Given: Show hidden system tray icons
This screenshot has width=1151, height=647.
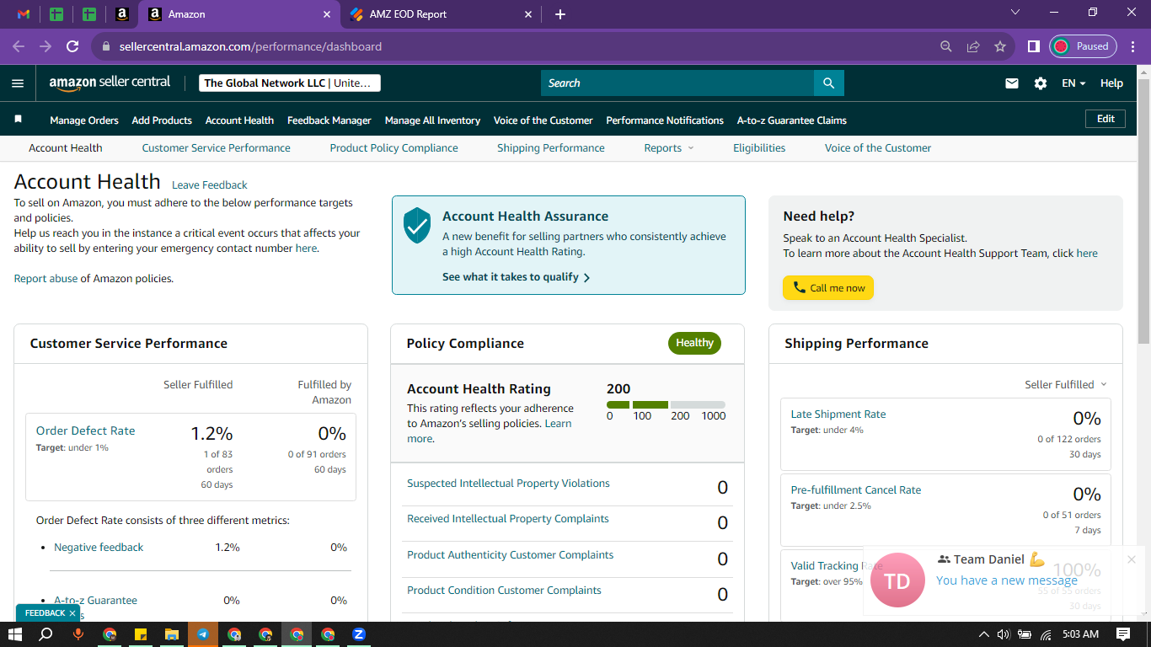Looking at the screenshot, I should click(983, 634).
